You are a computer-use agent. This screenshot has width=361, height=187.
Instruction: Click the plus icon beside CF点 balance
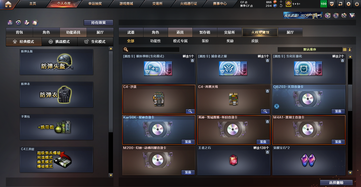click(x=281, y=2)
